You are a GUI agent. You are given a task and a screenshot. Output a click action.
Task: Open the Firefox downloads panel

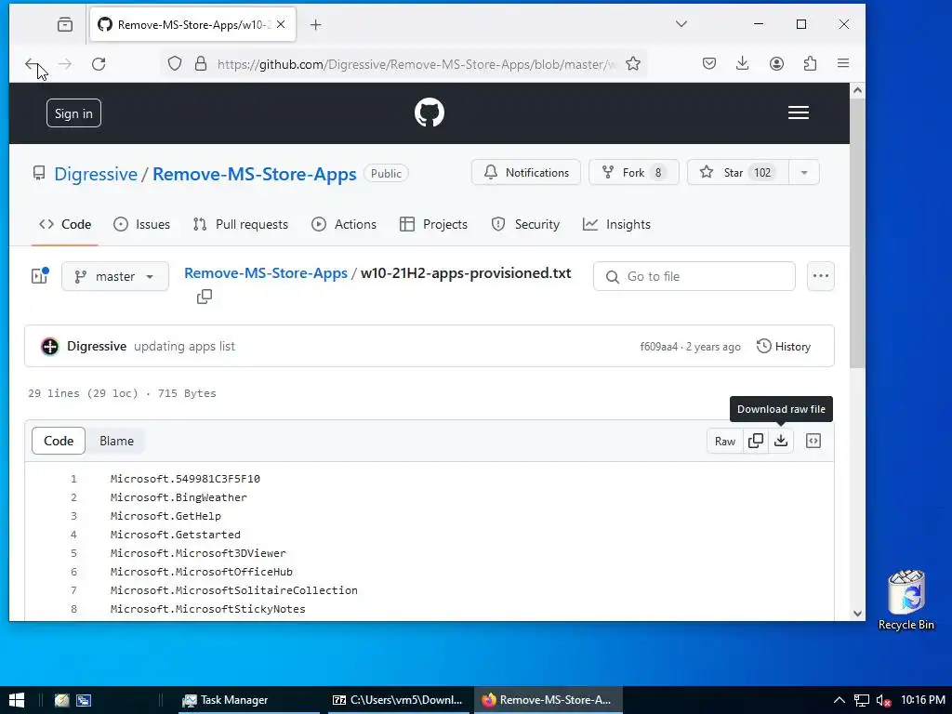(743, 63)
